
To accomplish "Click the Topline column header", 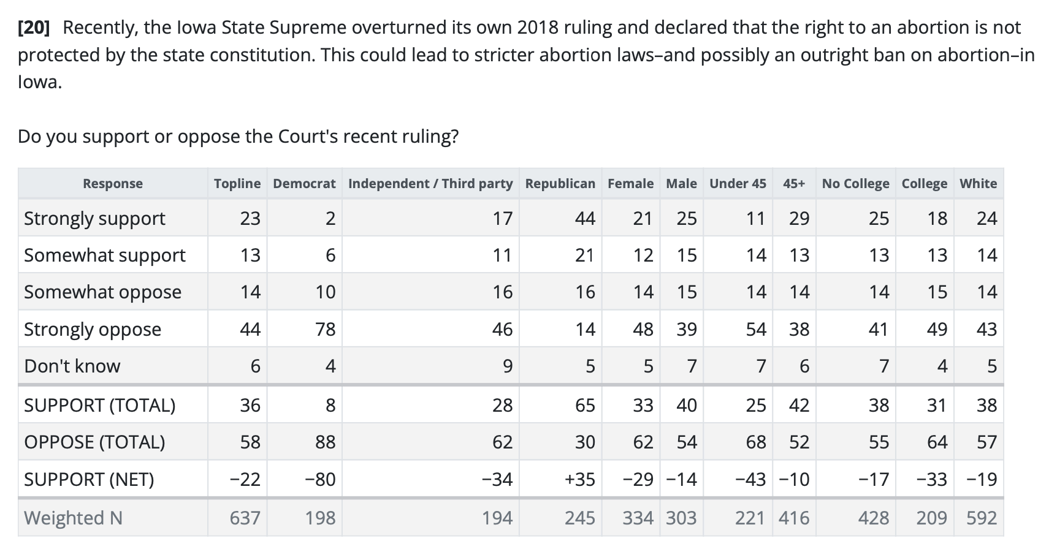I will point(237,184).
